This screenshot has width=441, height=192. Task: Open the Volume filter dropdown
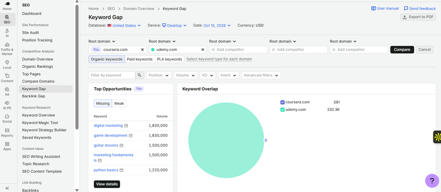coord(186,75)
